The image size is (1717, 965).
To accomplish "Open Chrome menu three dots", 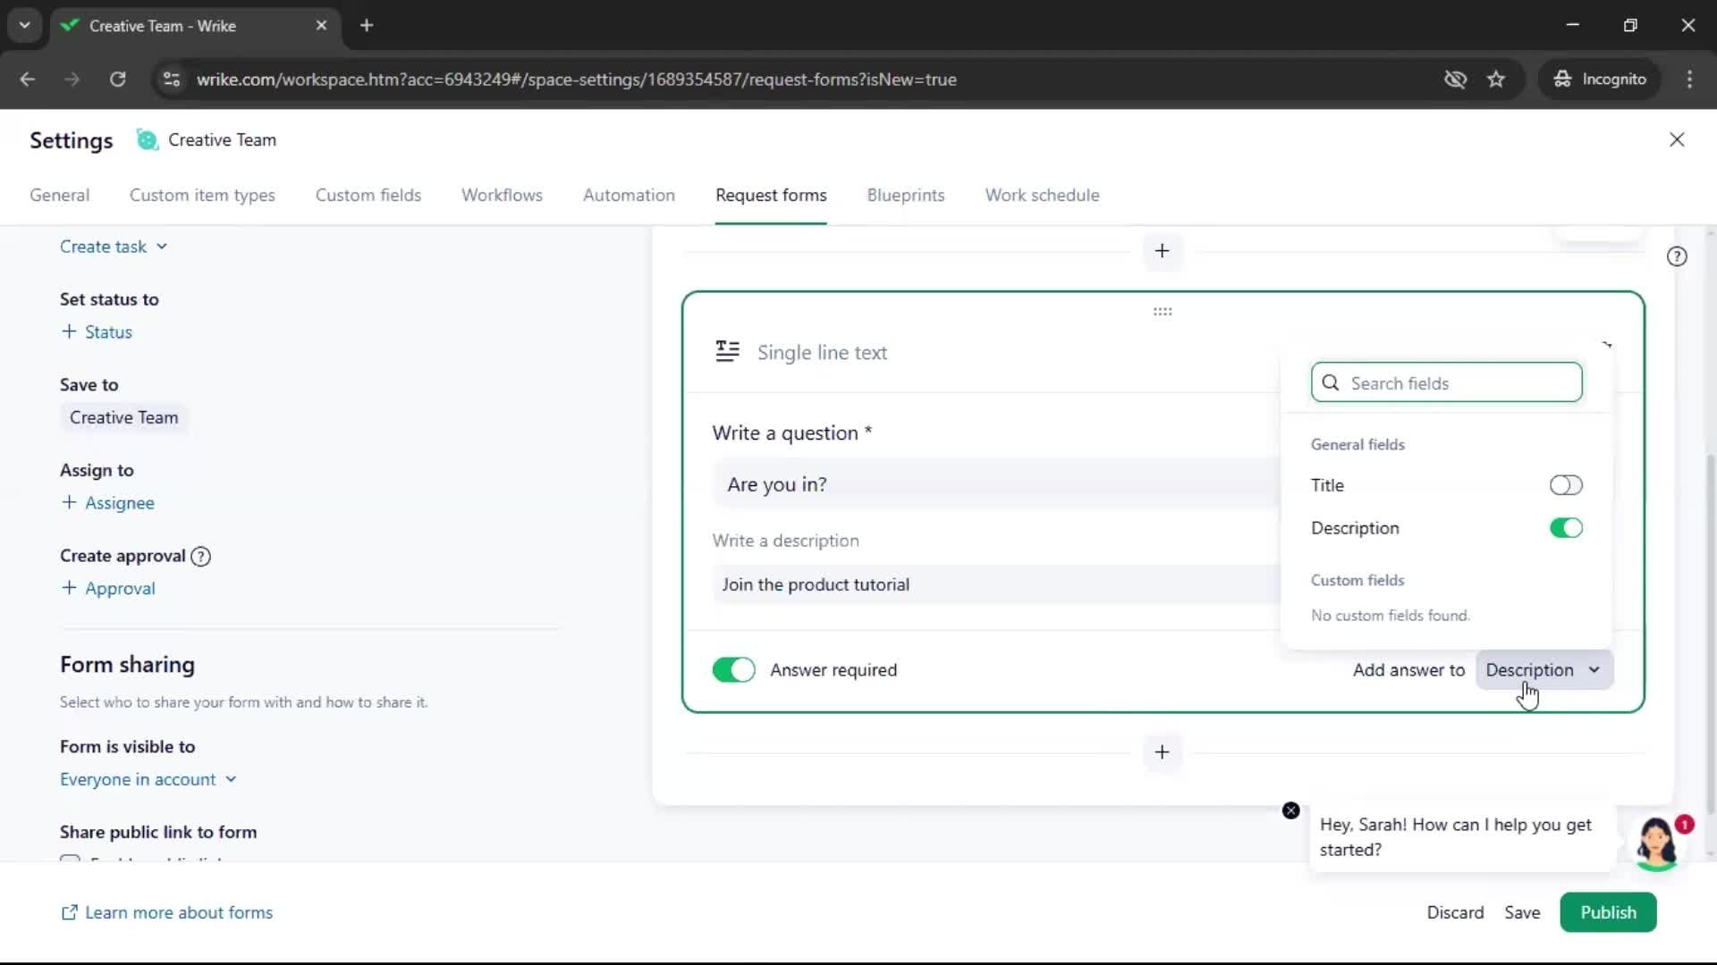I will [x=1689, y=79].
